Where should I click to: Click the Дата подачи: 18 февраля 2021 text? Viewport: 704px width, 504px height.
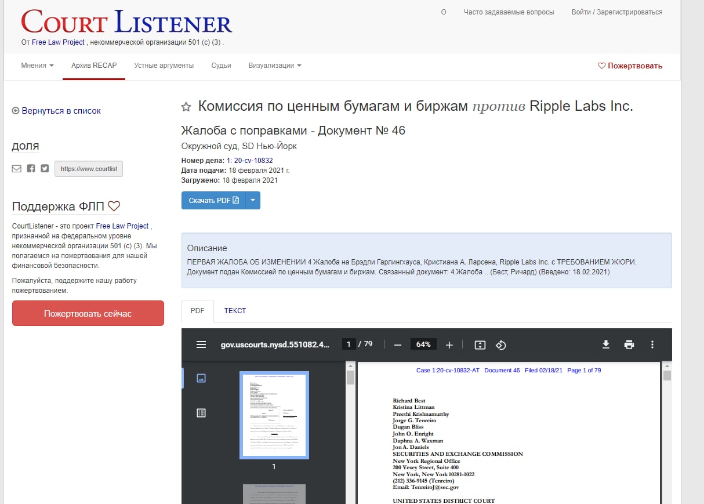[235, 171]
